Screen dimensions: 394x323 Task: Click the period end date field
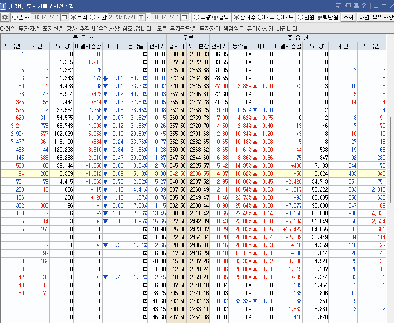coord(166,17)
